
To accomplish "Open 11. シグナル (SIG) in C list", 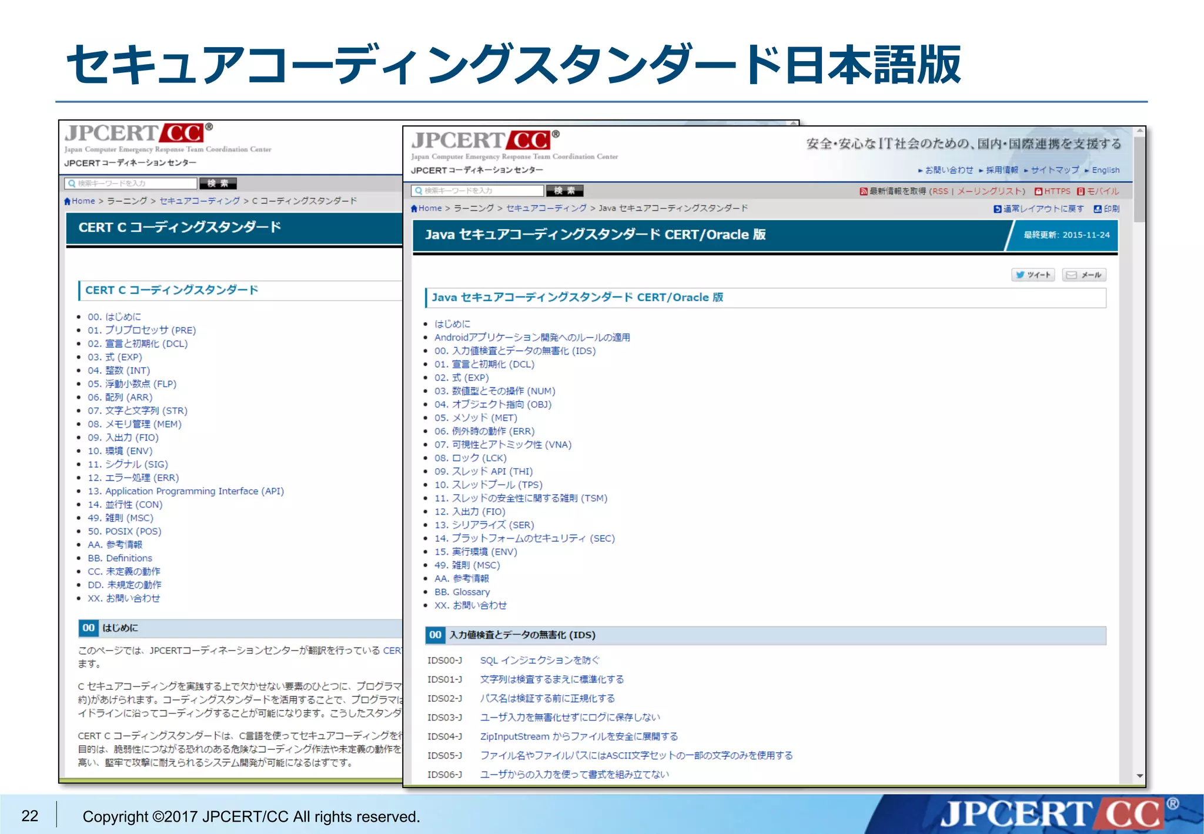I will click(x=128, y=465).
